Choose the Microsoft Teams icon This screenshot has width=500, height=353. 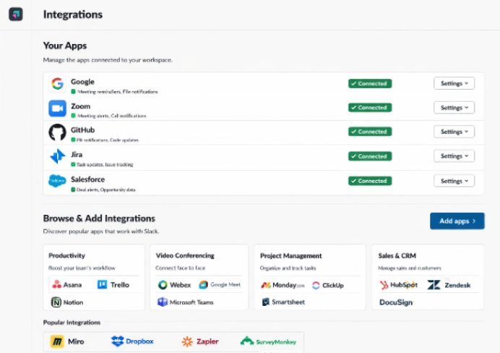coord(163,302)
